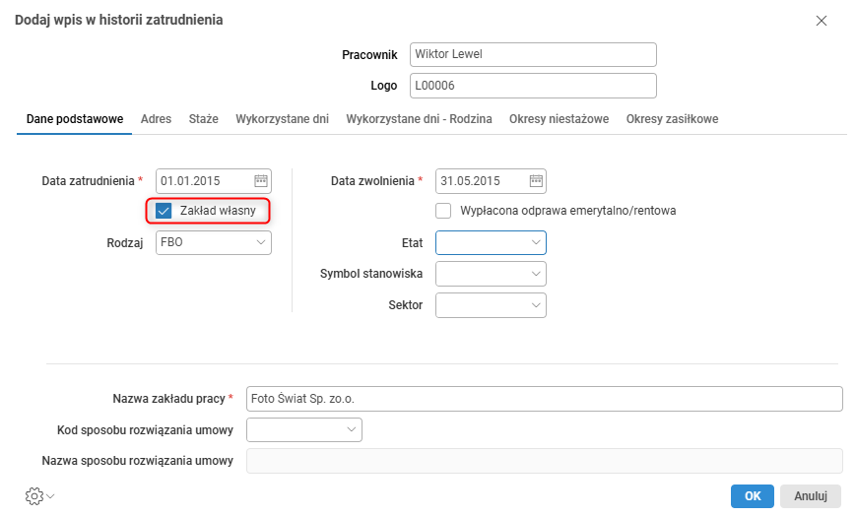Open calendar picker for Data zwolnienia

(536, 181)
